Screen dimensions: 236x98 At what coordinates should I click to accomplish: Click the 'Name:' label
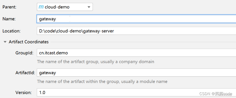coord(9,19)
